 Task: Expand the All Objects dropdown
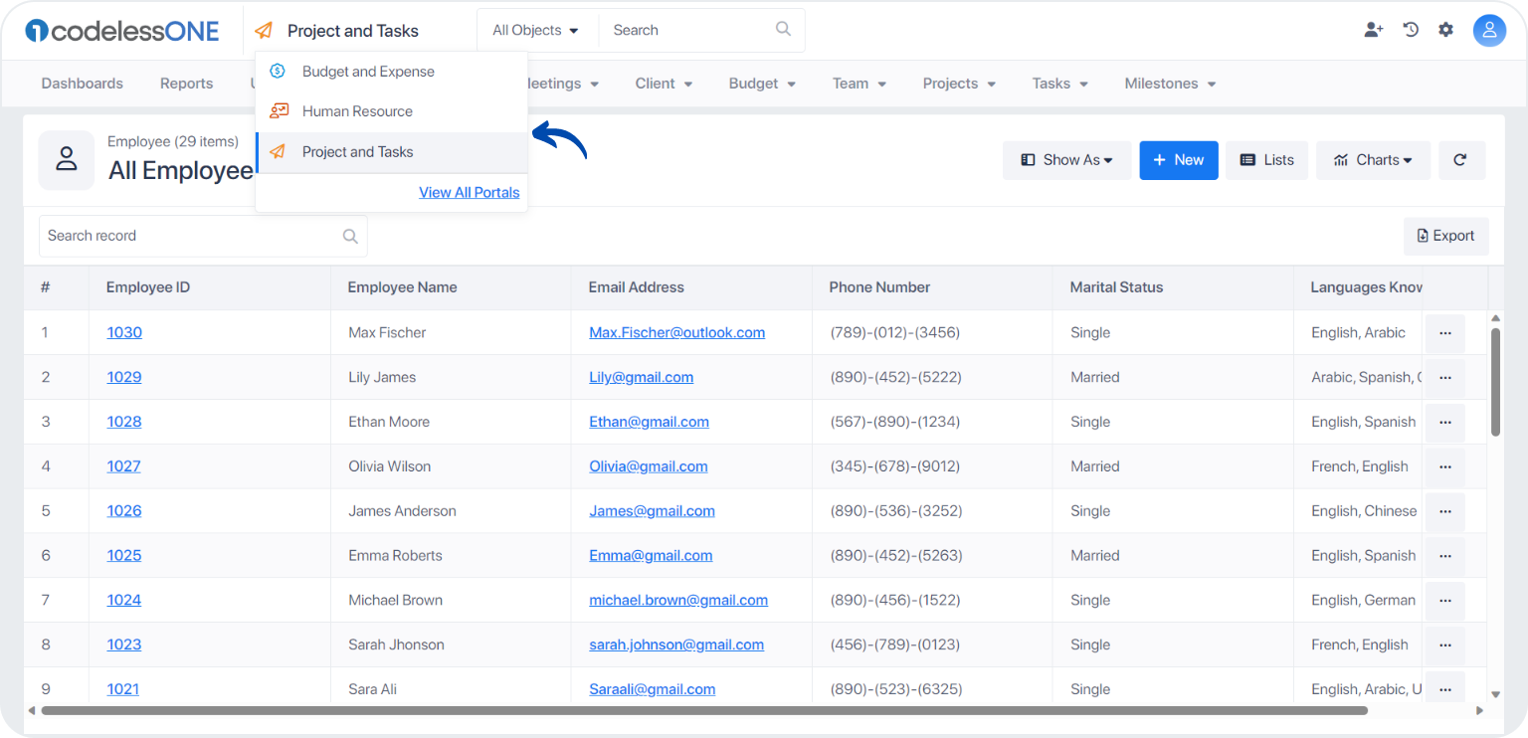(x=536, y=31)
